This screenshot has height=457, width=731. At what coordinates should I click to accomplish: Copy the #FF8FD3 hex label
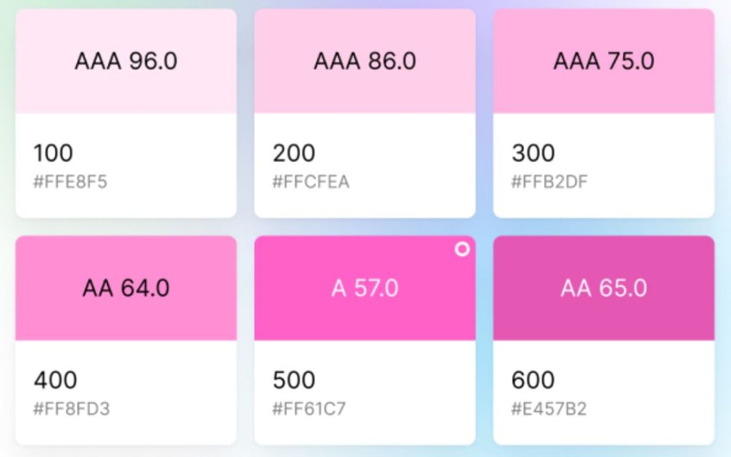tap(71, 409)
